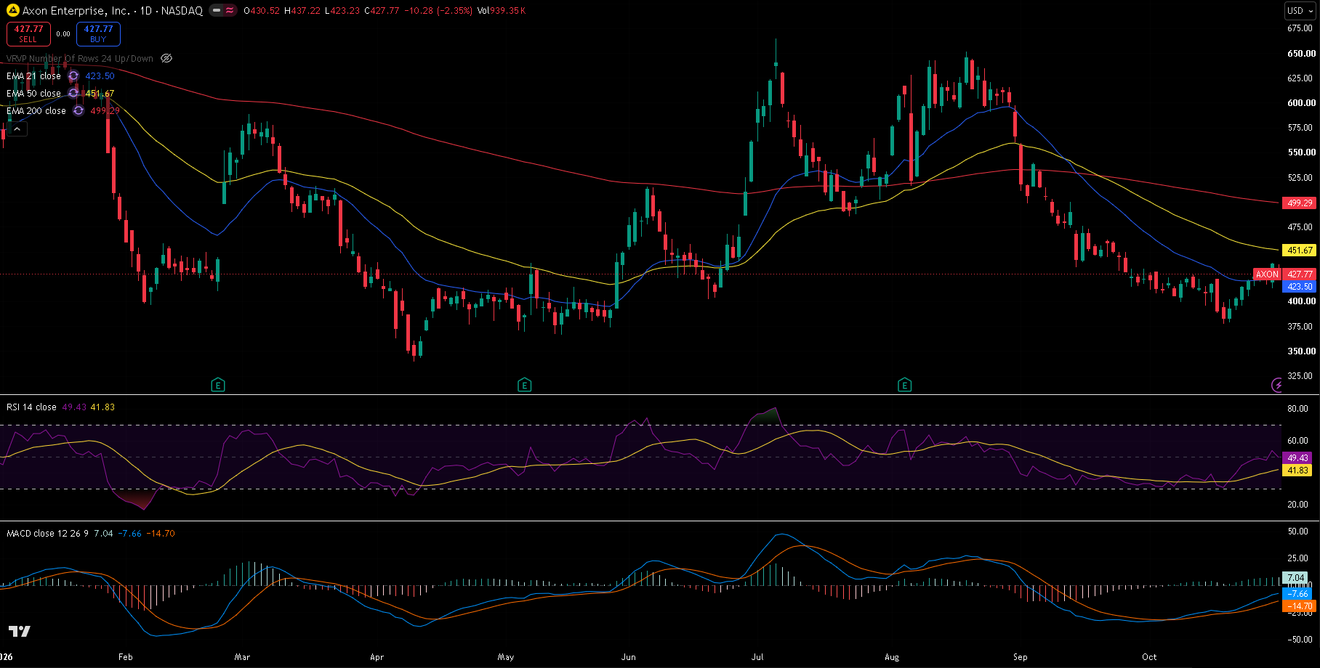Click the red 499.29 EMA price label

coord(1300,203)
